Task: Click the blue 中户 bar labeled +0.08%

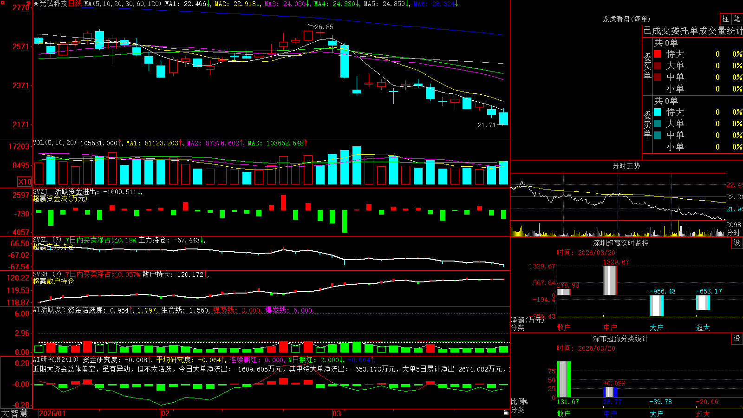Action: (610, 392)
